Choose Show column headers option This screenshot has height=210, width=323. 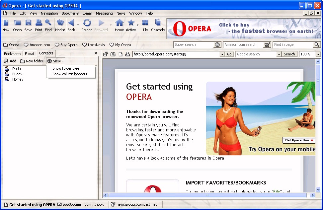pyautogui.click(x=70, y=74)
